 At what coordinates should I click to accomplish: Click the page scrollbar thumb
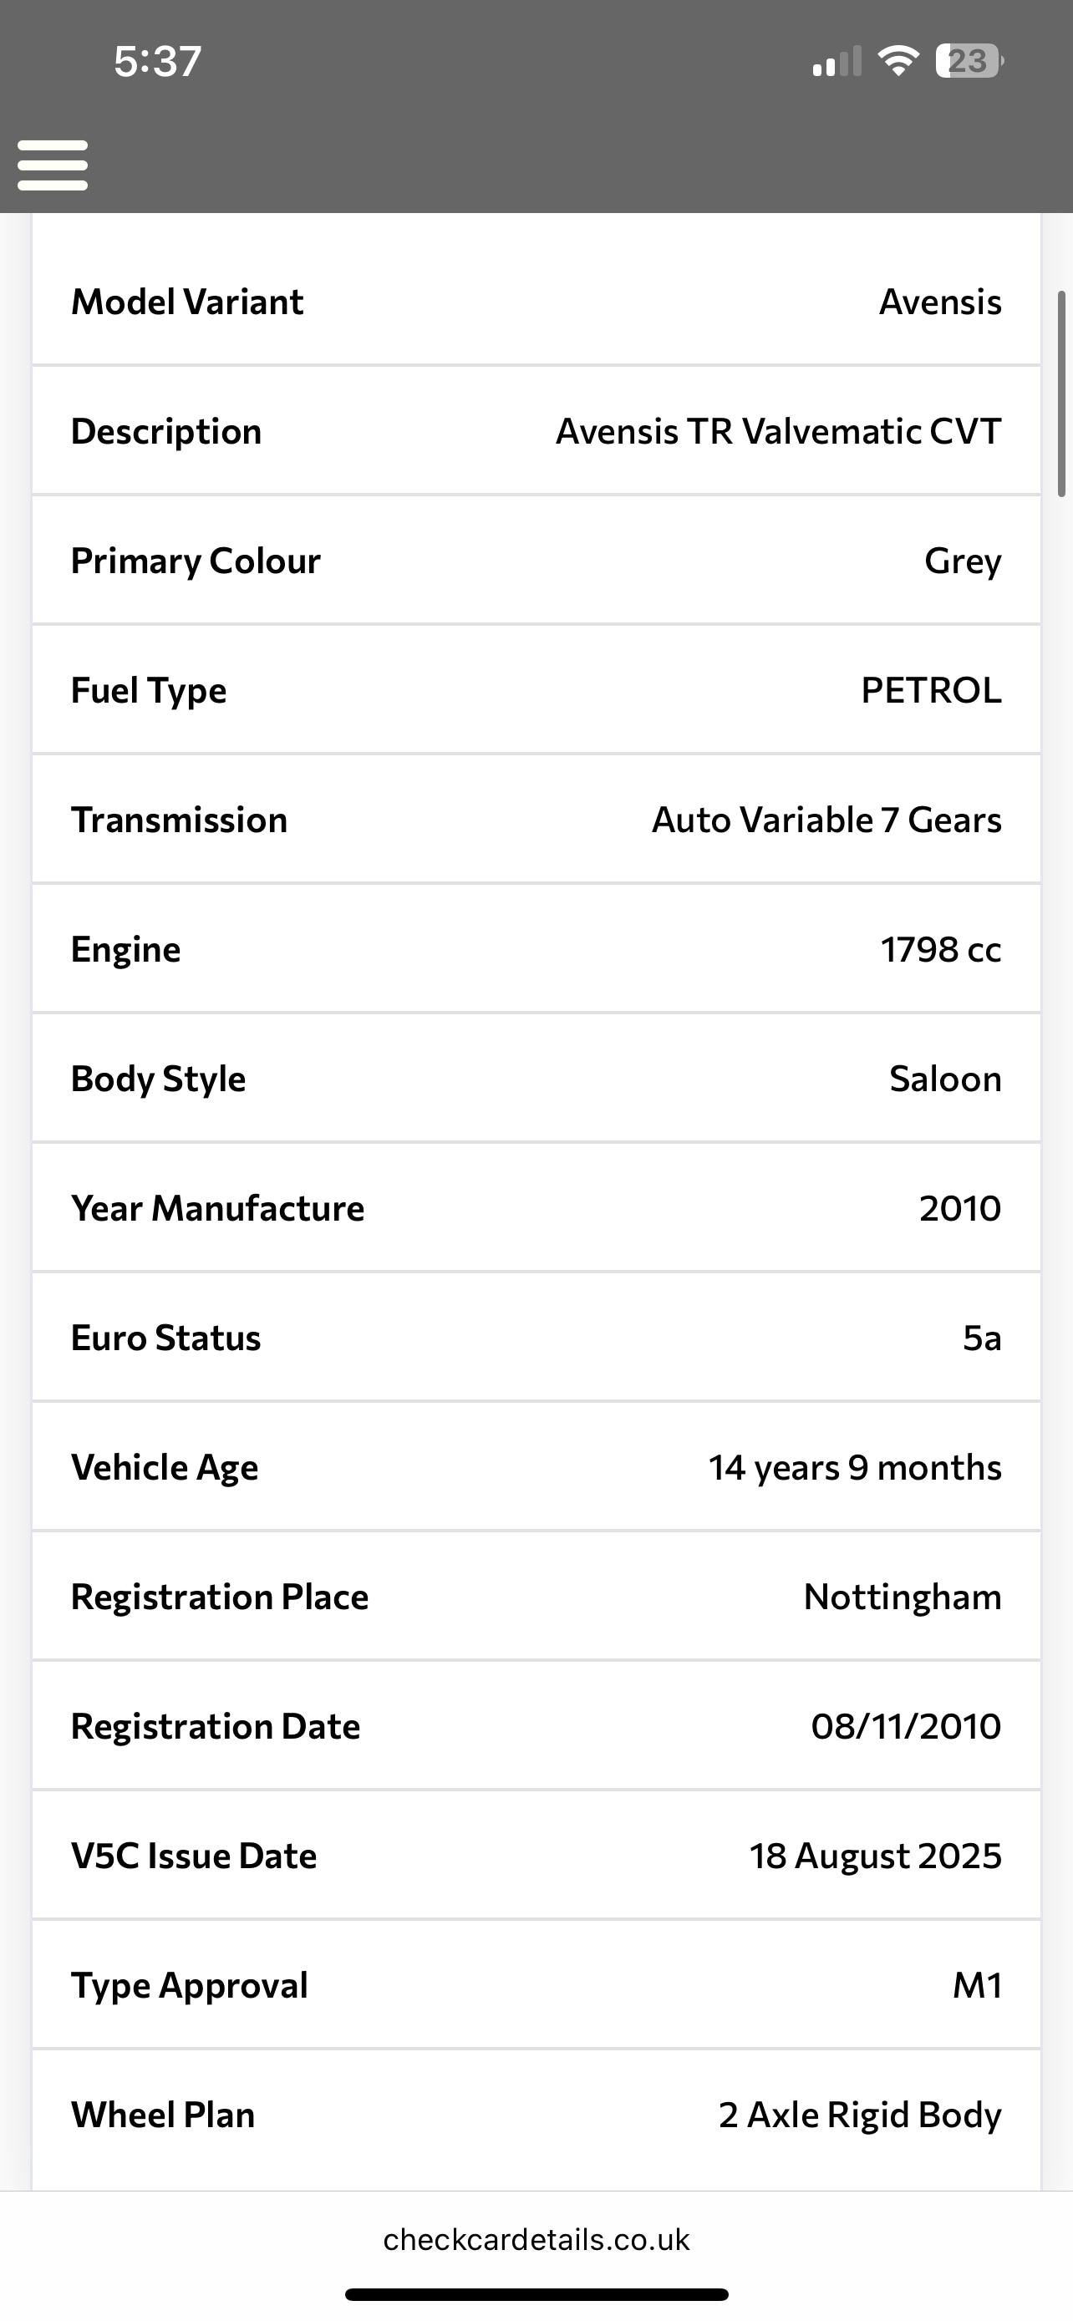pos(1061,394)
